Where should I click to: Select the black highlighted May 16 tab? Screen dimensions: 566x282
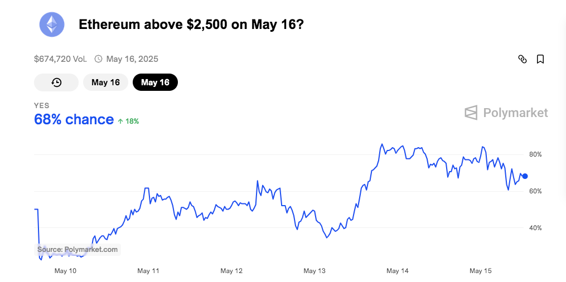tap(155, 82)
